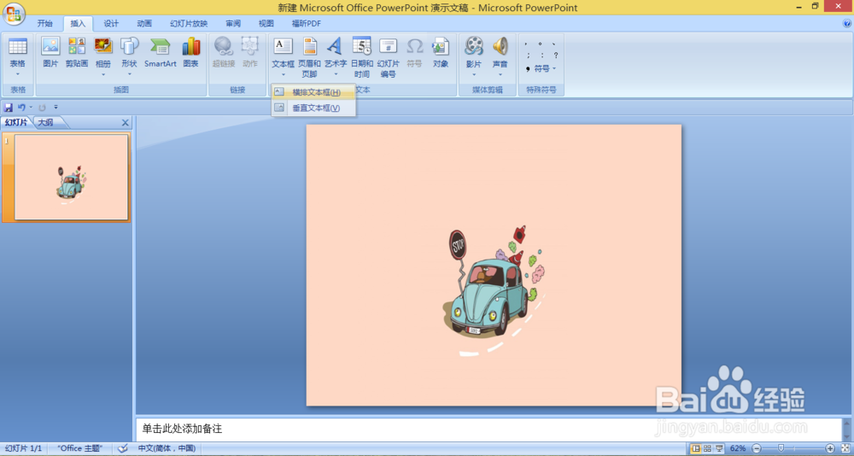Insert a chart with 图表 icon
The width and height of the screenshot is (854, 456).
pos(191,46)
